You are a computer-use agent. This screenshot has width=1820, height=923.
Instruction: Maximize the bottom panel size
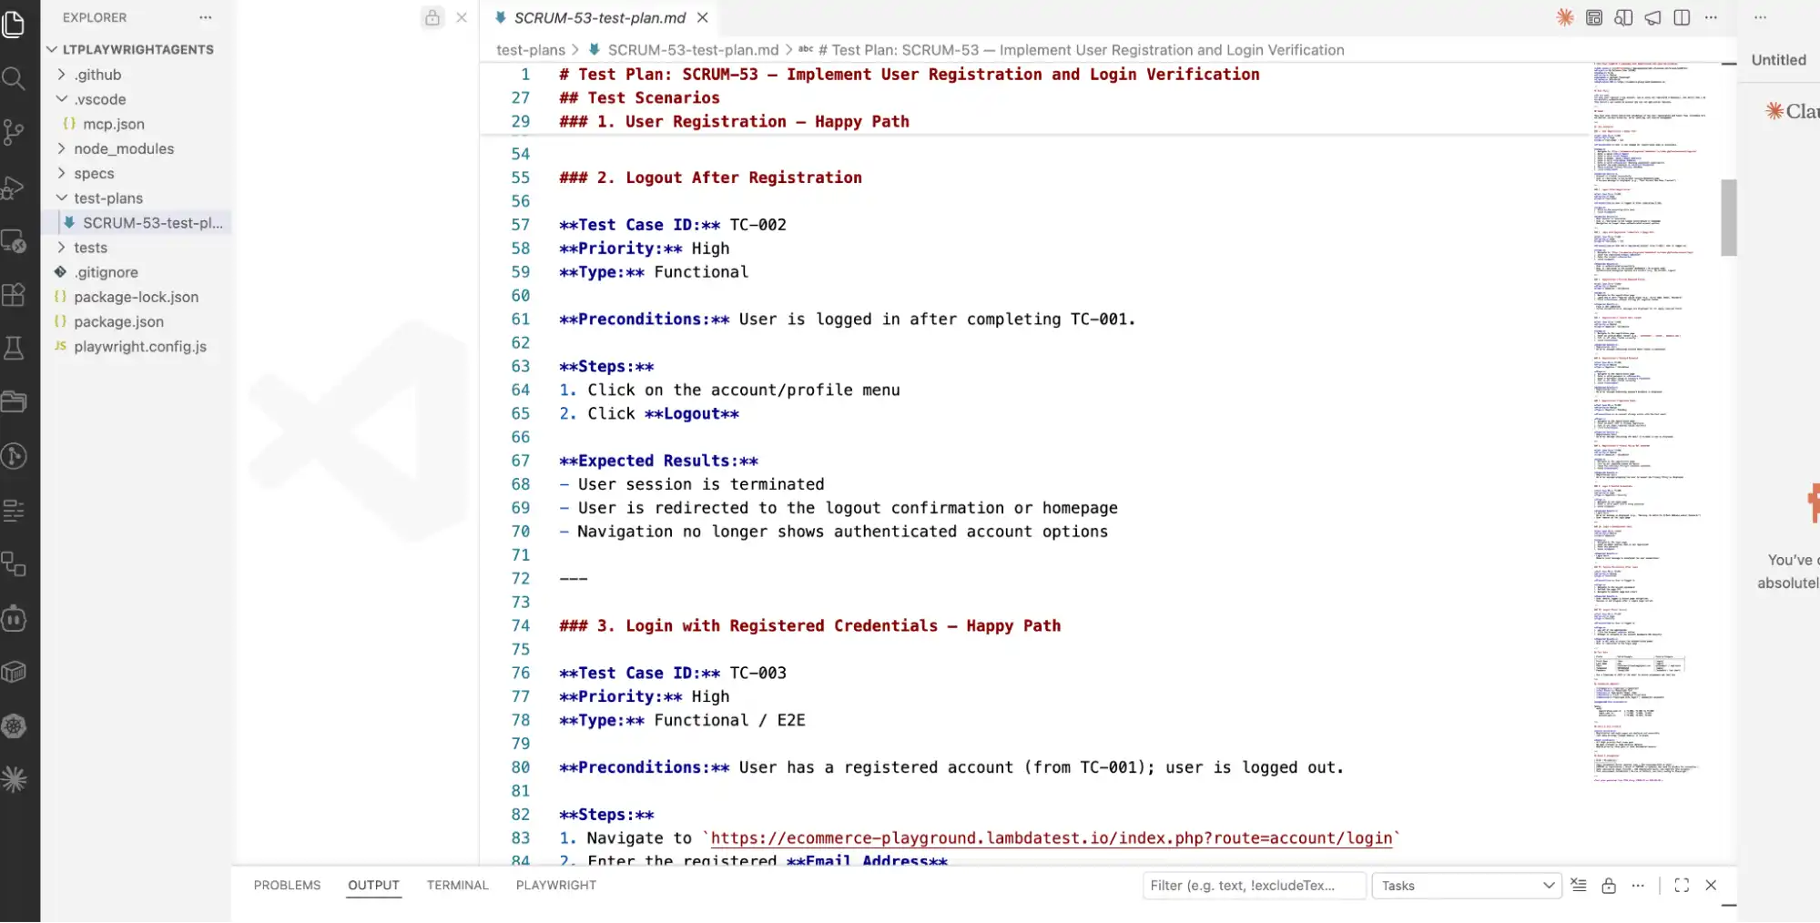(1682, 886)
